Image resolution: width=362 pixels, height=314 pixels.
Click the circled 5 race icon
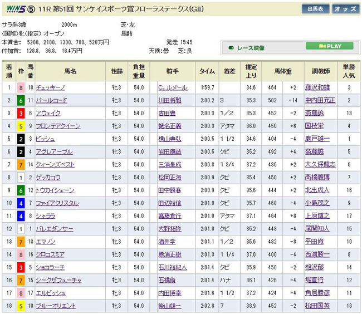(32, 9)
